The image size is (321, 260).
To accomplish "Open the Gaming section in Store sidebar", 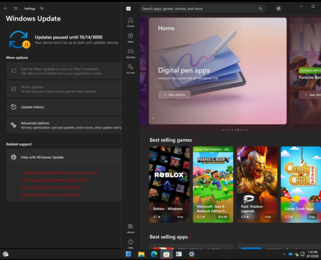I will pyautogui.click(x=130, y=53).
